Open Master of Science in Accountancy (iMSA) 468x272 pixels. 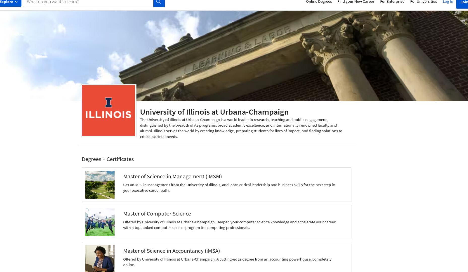(172, 251)
